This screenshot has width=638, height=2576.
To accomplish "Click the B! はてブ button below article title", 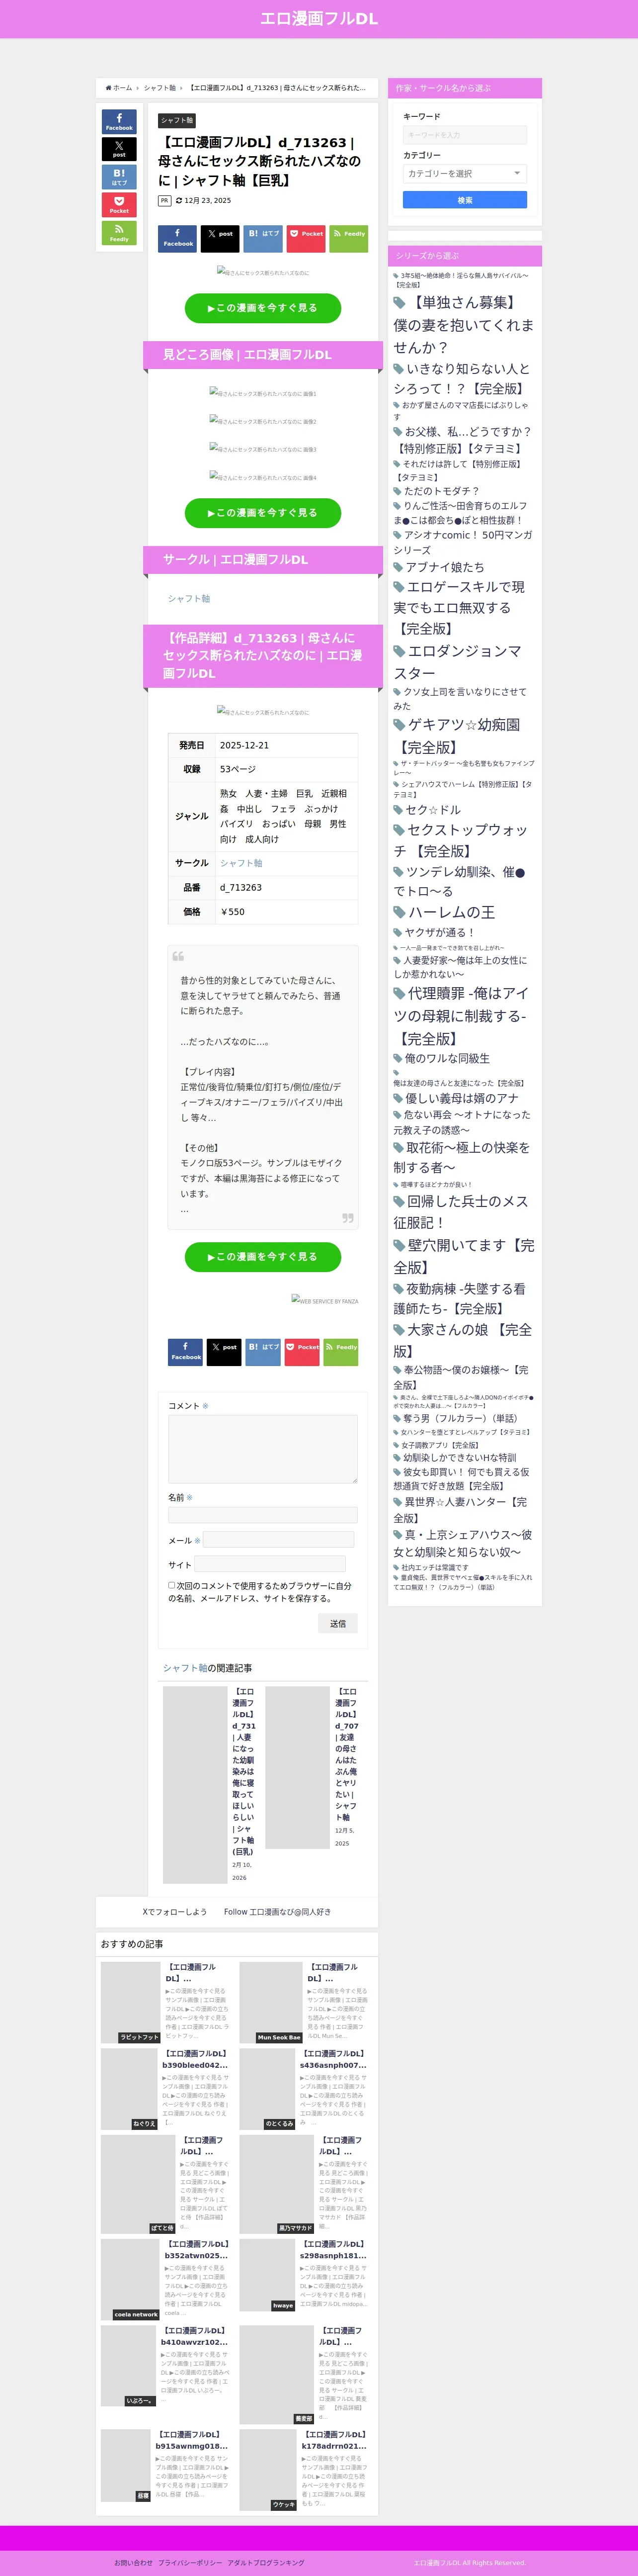I will click(x=262, y=238).
